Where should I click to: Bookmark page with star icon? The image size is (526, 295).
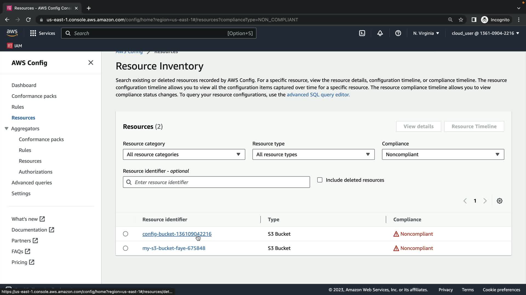[461, 20]
